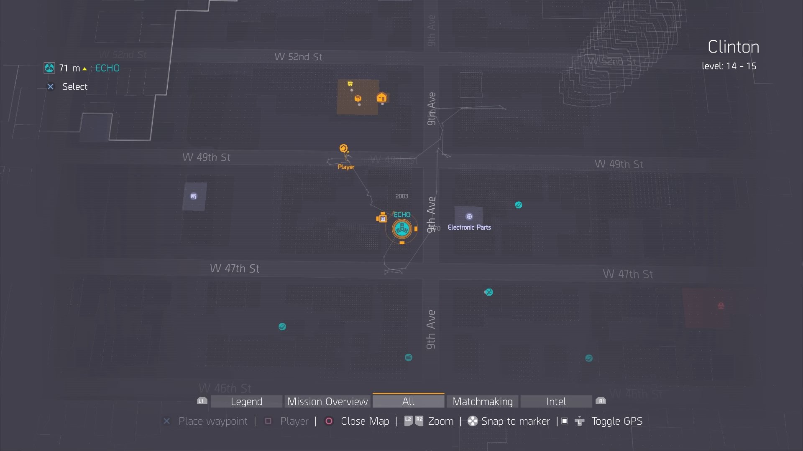Switch to the Intel tab

tap(556, 401)
